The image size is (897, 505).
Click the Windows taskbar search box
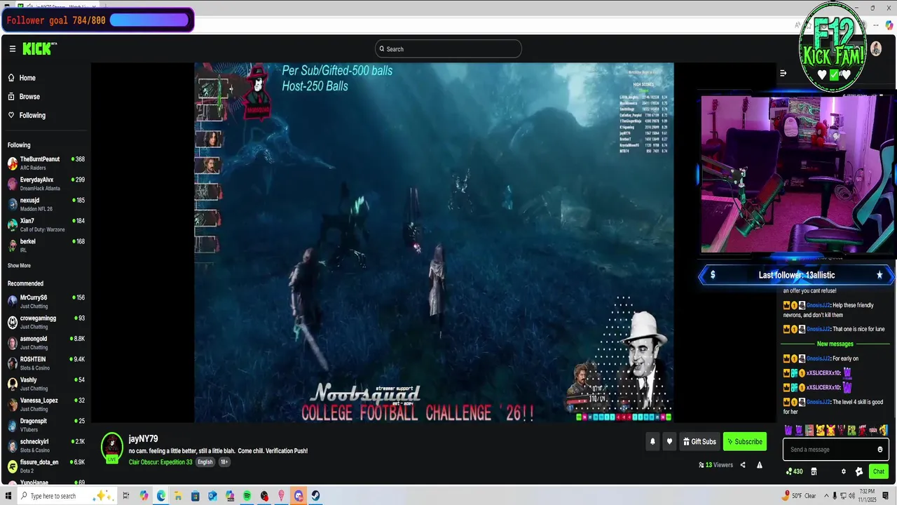67,496
